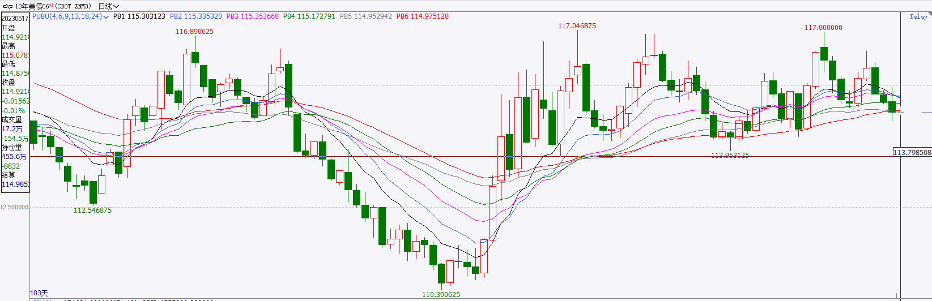Click the Delay label in the corner

click(918, 16)
